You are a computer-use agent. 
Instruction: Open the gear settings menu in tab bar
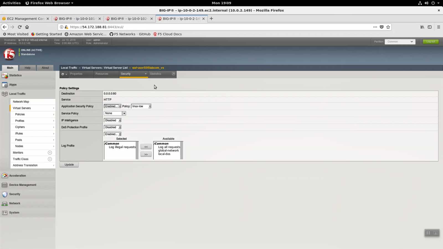(x=64, y=74)
